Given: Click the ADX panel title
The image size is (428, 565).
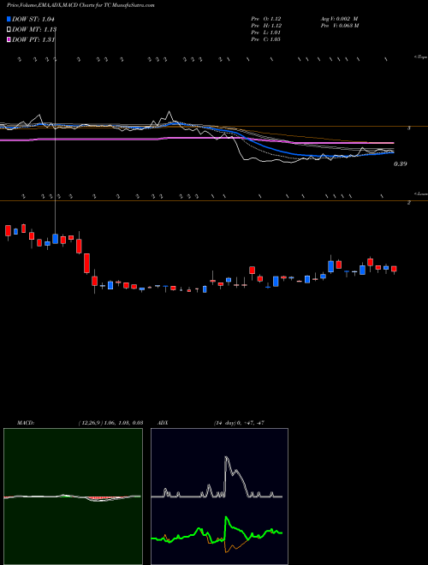Looking at the screenshot, I should [x=163, y=423].
